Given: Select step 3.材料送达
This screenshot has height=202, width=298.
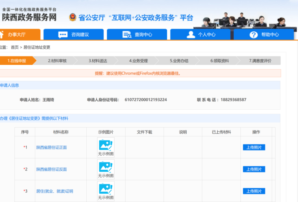Looking at the screenshot, I should [x=98, y=61].
